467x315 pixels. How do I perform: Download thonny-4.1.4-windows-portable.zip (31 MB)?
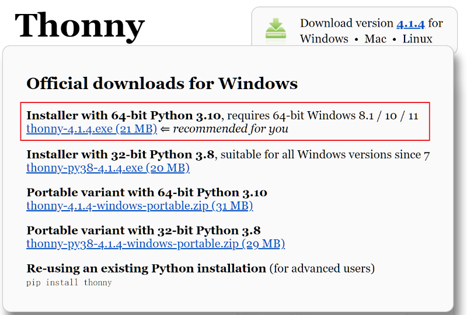tap(140, 206)
